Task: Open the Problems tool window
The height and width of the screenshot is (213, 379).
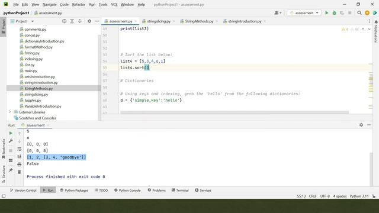Action: click(x=156, y=191)
